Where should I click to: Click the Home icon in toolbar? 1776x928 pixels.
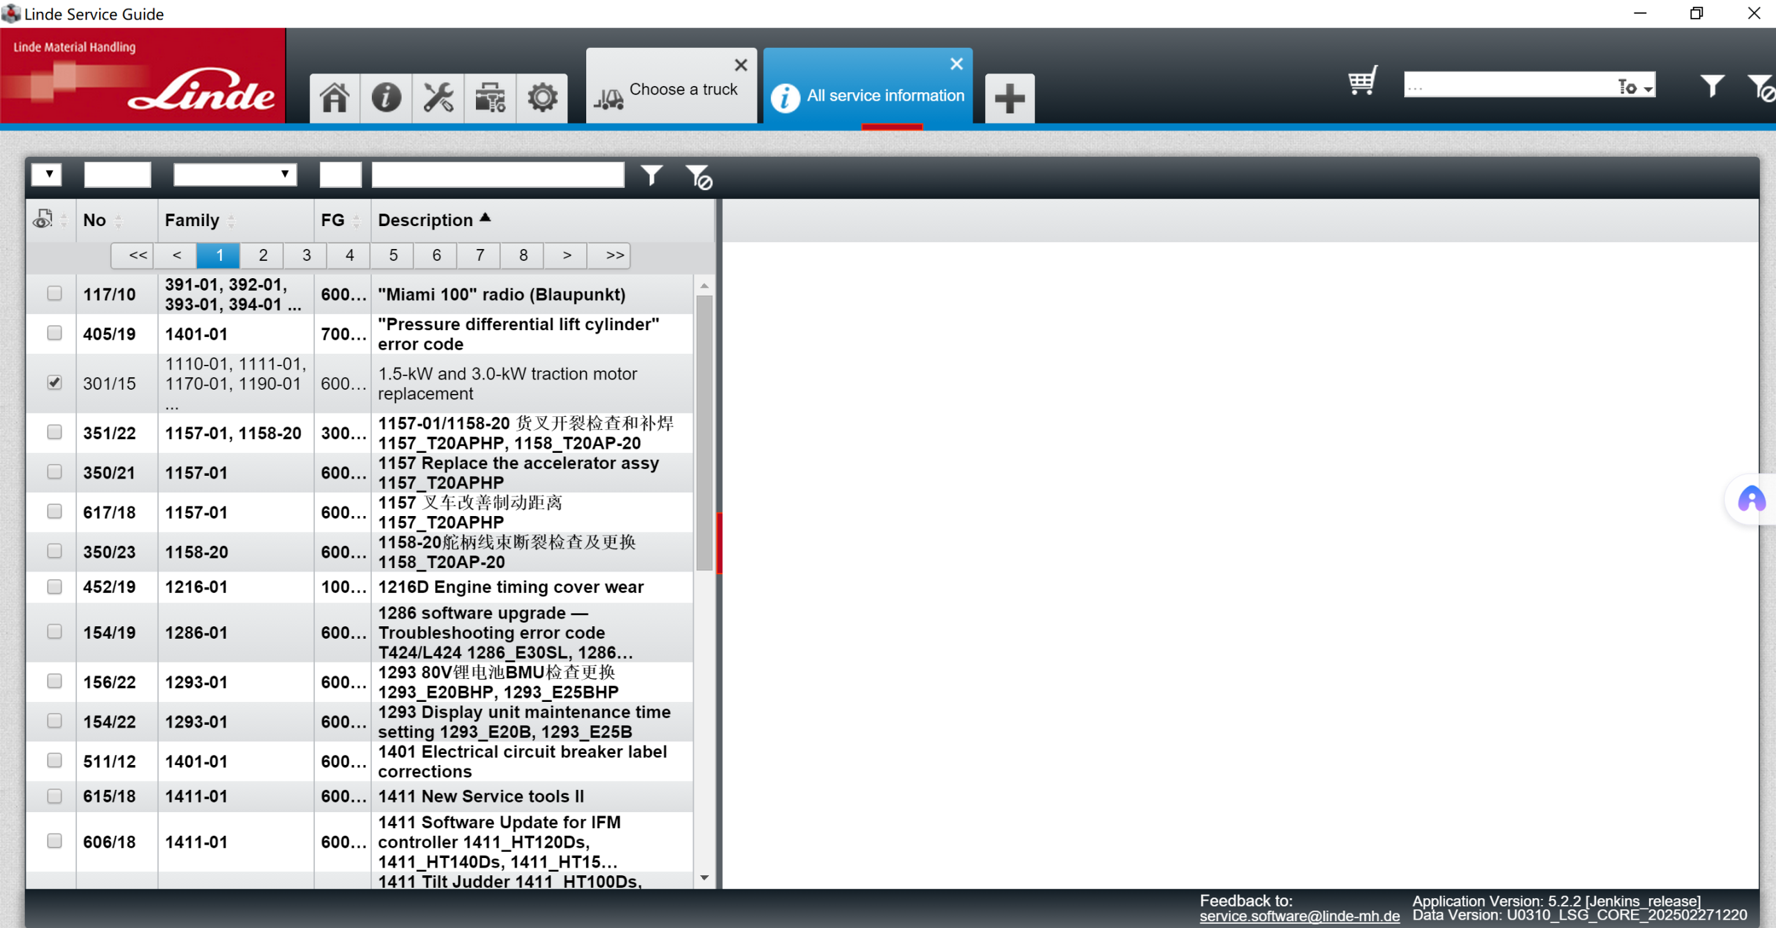pyautogui.click(x=334, y=98)
